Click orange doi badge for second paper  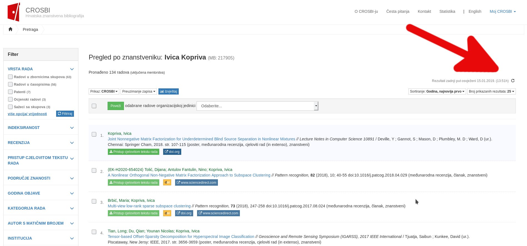[x=167, y=183]
